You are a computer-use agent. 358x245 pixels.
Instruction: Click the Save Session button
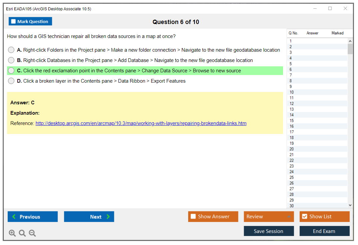click(x=268, y=231)
